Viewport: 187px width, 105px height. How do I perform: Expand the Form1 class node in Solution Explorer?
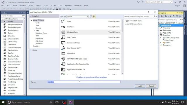point(160,43)
